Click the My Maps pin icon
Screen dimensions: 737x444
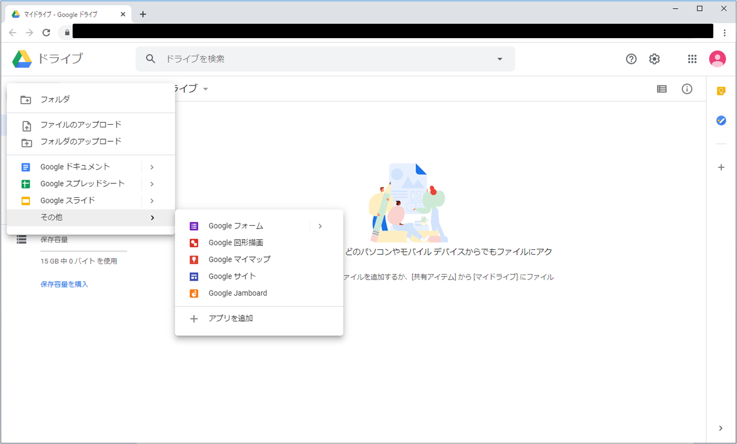pos(194,260)
